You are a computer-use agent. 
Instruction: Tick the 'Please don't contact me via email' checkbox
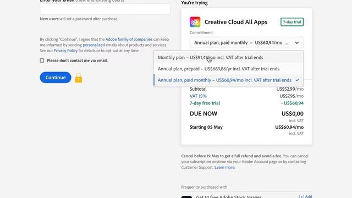point(42,61)
